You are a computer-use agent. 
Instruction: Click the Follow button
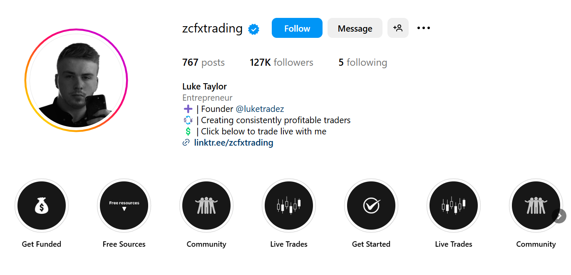point(297,28)
